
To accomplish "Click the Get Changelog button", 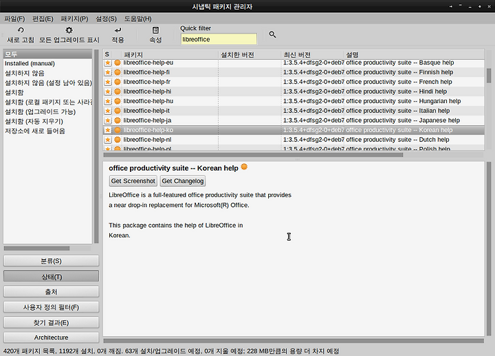I will [183, 181].
